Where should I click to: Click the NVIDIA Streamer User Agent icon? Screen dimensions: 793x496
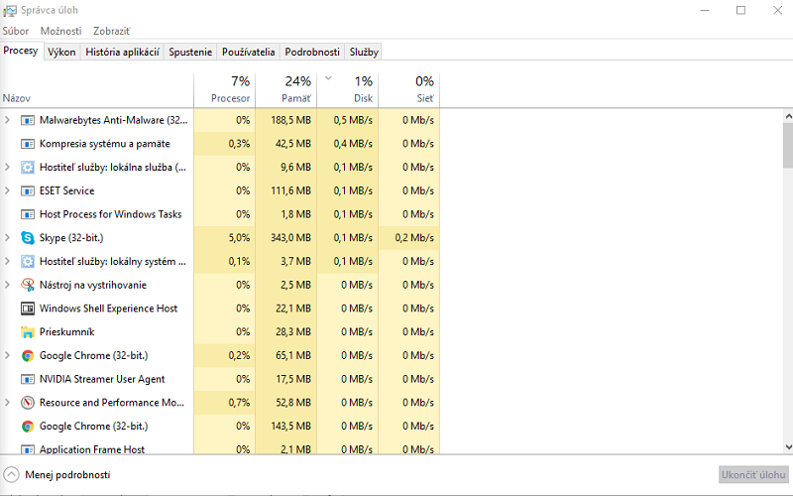pos(28,379)
